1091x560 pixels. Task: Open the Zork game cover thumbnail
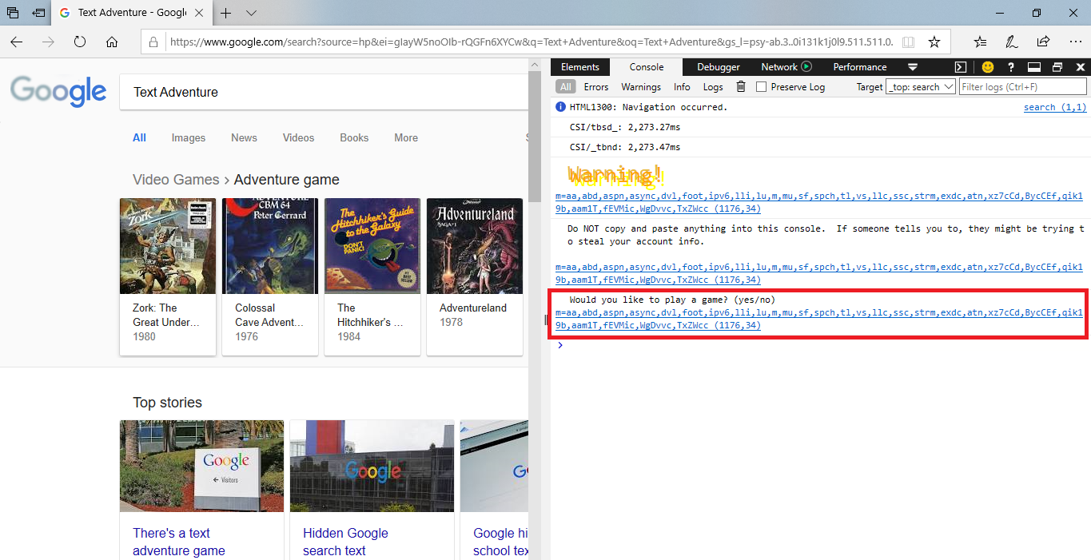(x=168, y=246)
